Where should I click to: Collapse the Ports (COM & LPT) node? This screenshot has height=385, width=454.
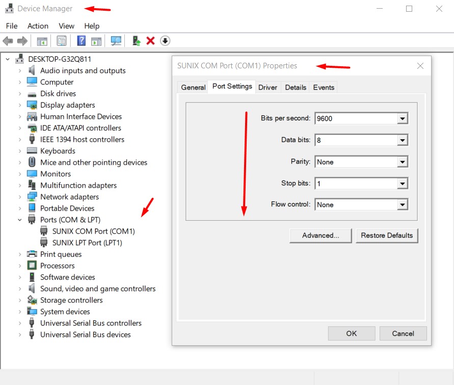click(x=20, y=220)
